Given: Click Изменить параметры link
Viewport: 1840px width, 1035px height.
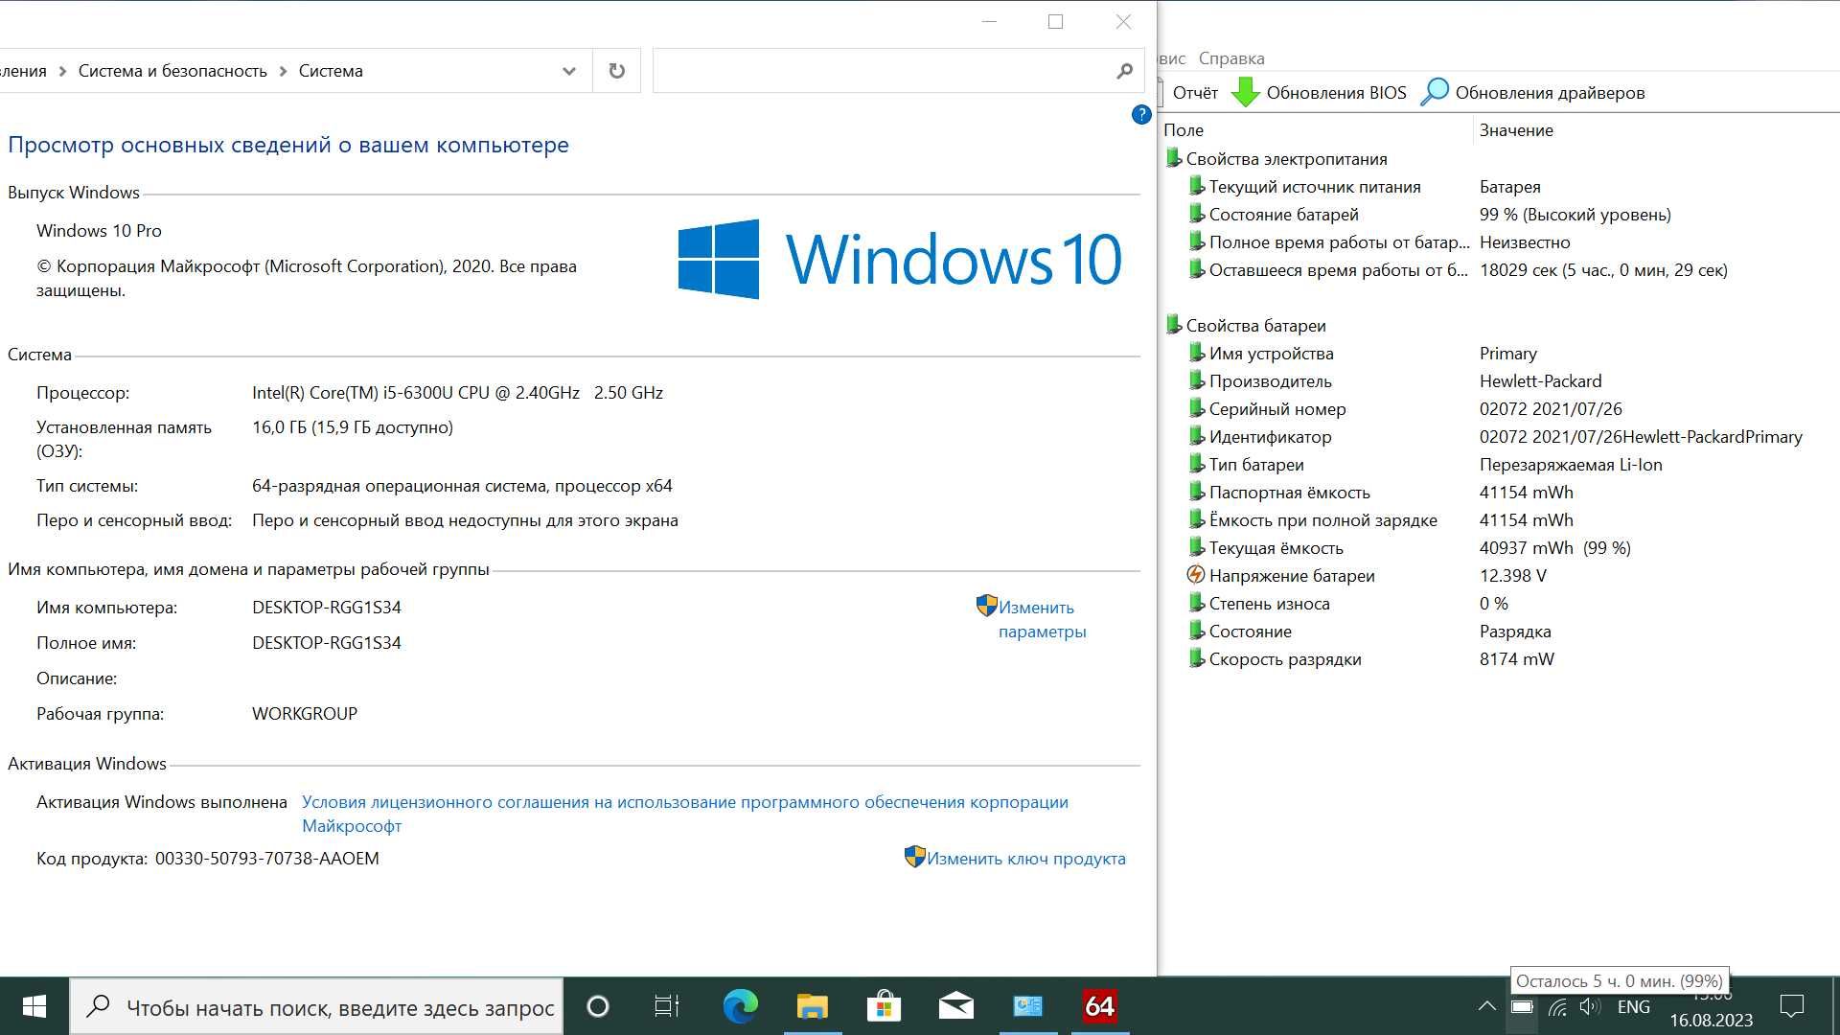Looking at the screenshot, I should pyautogui.click(x=1042, y=619).
